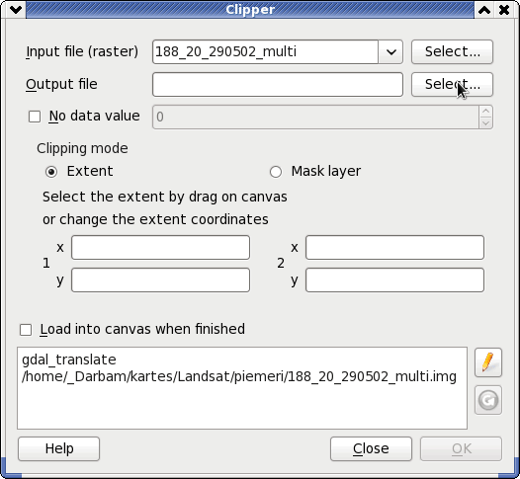This screenshot has width=520, height=479.
Task: Open Help for the Clipper tool
Action: tap(58, 448)
